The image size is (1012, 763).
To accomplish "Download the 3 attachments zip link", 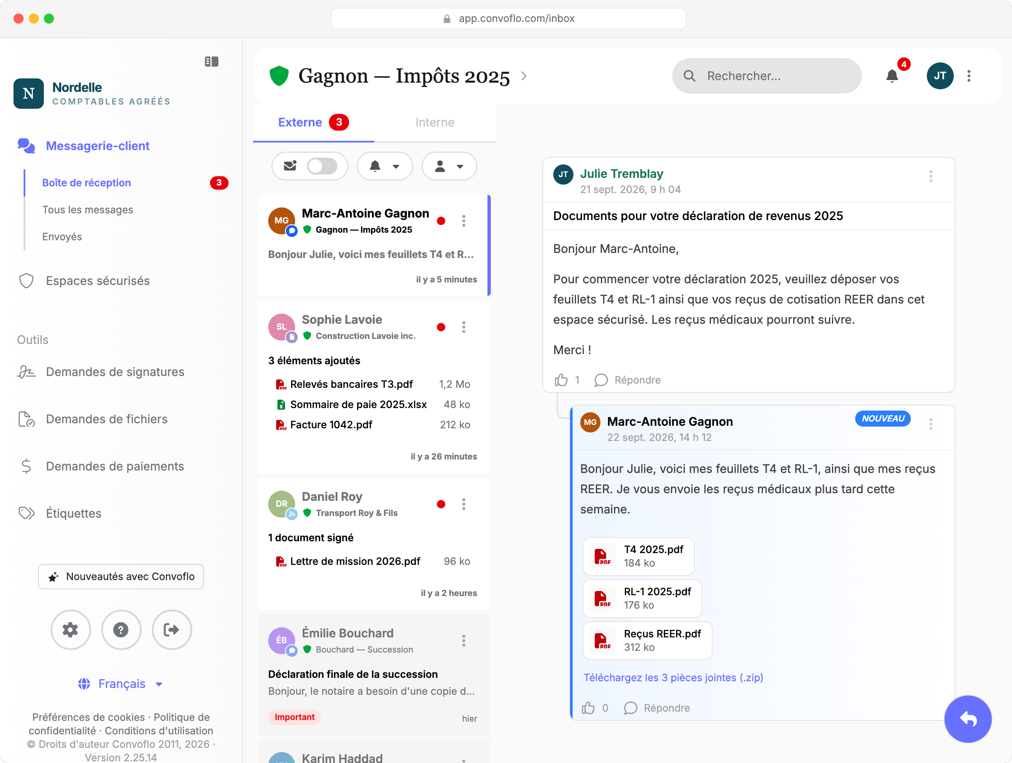I will point(673,677).
